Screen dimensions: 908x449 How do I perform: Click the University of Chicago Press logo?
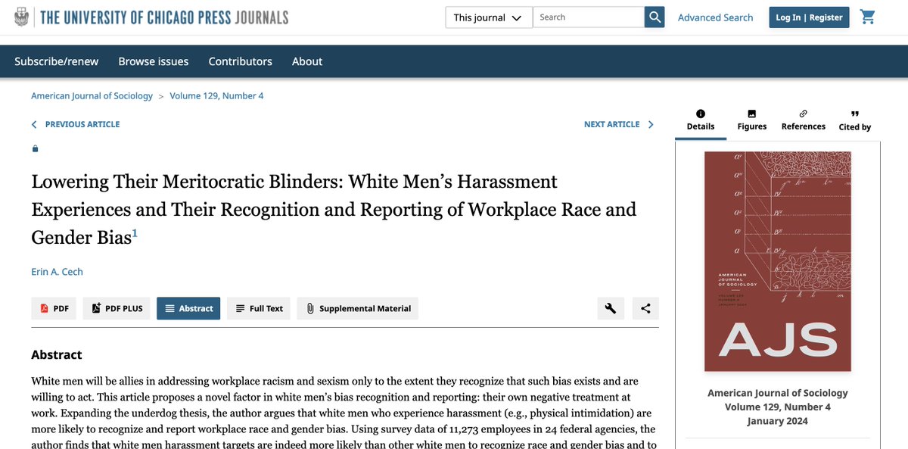[151, 17]
